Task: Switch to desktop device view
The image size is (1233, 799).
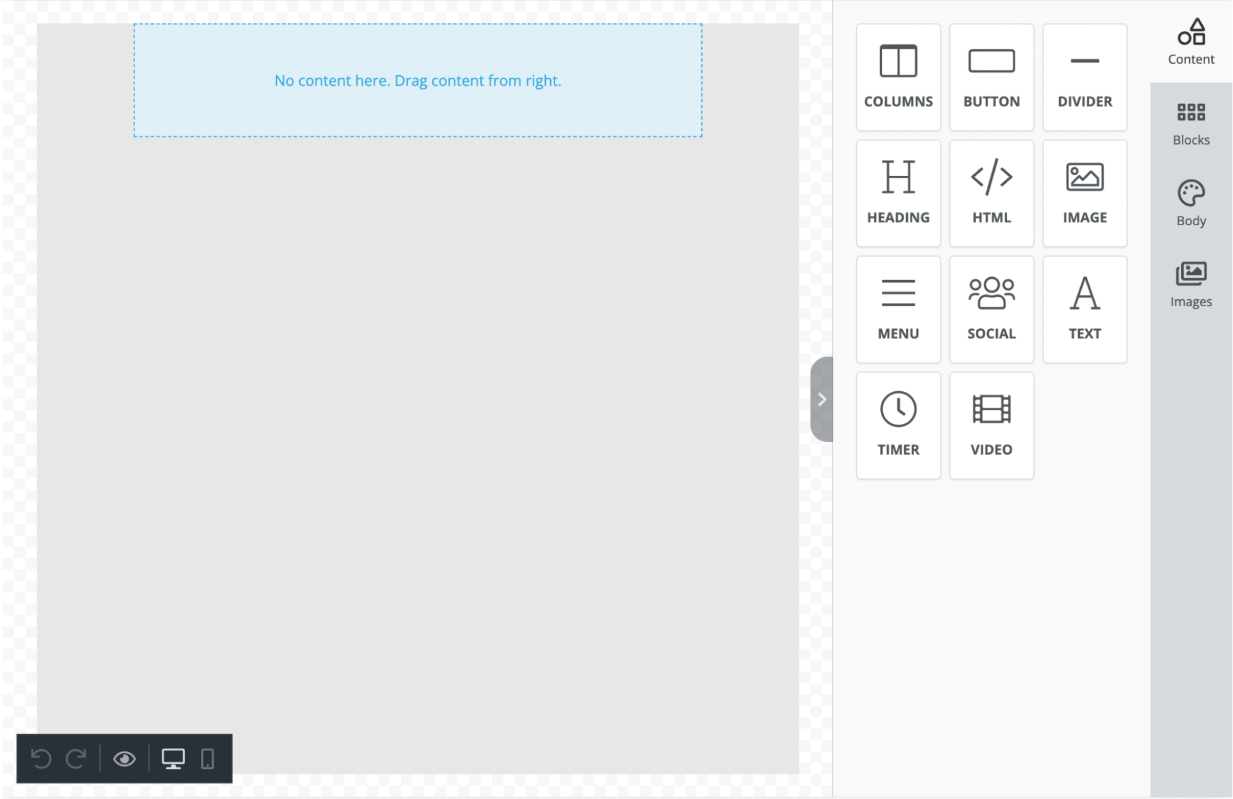Action: tap(173, 758)
